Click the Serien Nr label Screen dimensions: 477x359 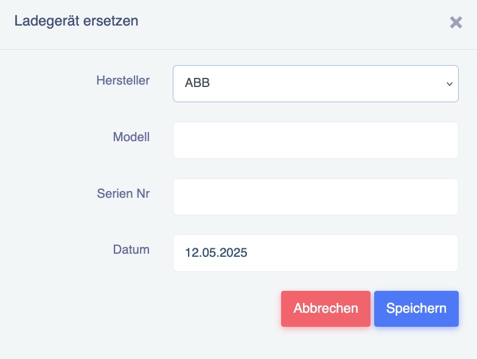click(x=123, y=193)
